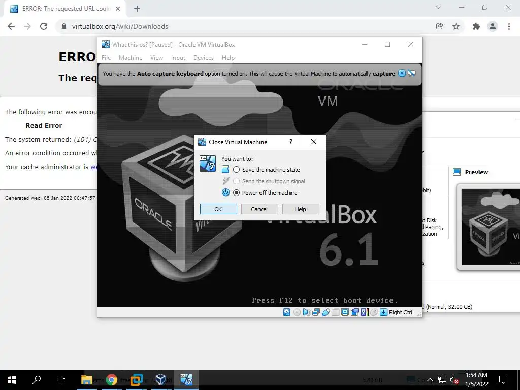The image size is (520, 390).
Task: Click the muted volume tray icon
Action: (x=454, y=380)
